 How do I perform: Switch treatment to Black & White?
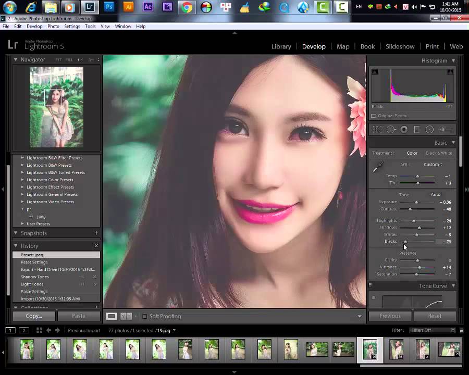[439, 153]
